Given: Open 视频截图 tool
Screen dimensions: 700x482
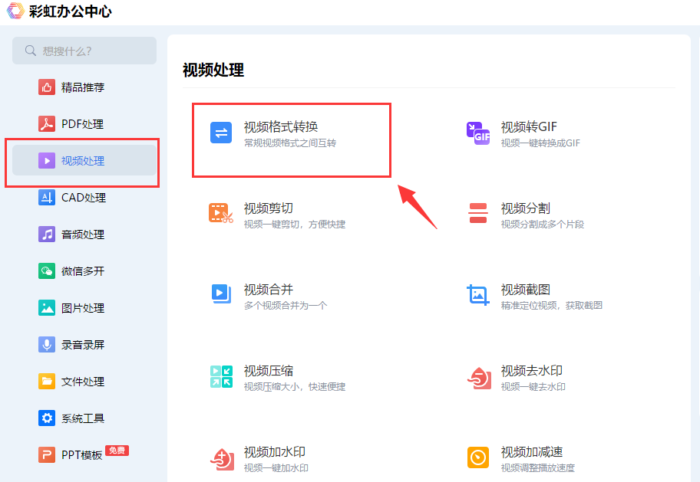Looking at the screenshot, I should [x=526, y=290].
